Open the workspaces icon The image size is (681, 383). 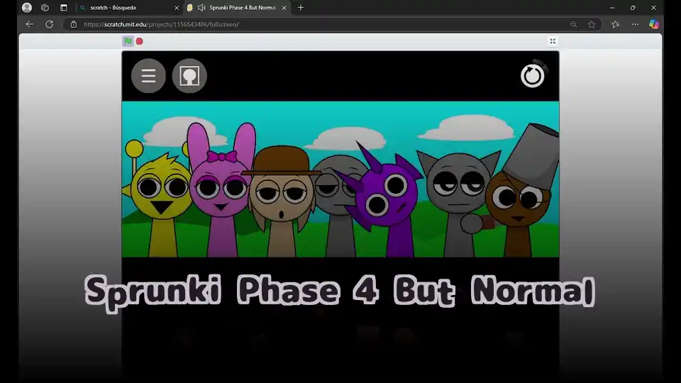(x=45, y=8)
